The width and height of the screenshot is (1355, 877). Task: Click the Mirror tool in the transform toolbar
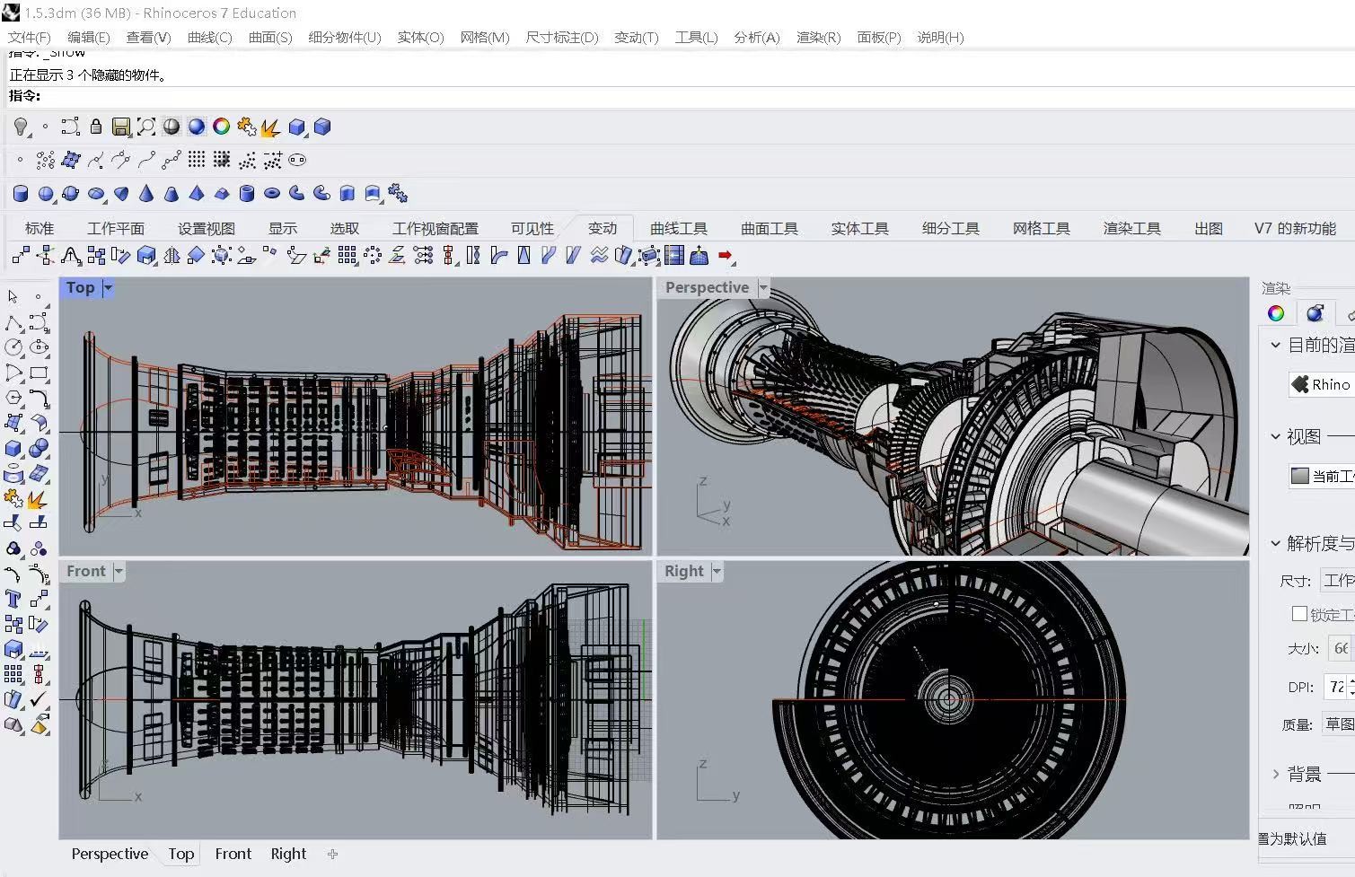click(x=172, y=256)
